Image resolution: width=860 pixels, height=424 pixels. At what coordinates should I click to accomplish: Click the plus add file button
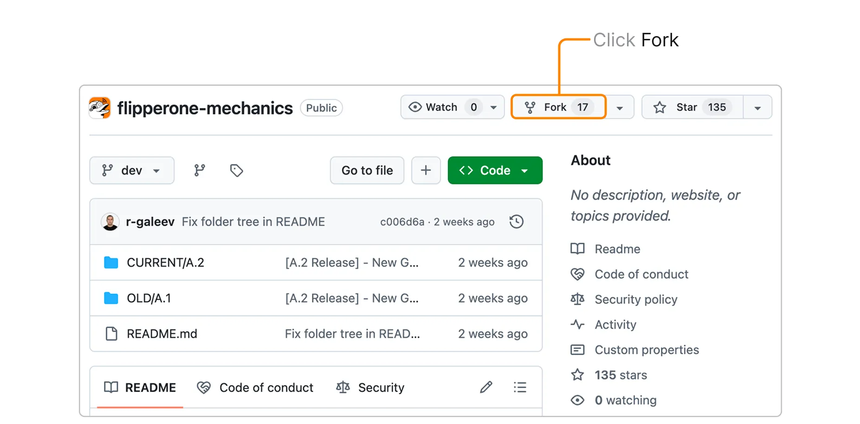coord(426,171)
